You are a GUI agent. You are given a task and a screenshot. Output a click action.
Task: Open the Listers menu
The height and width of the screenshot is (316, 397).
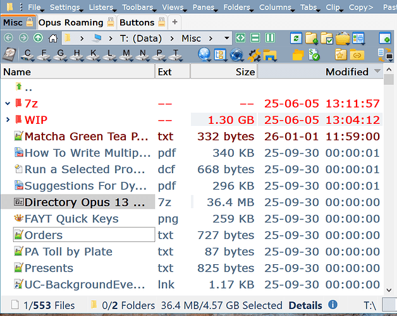pyautogui.click(x=102, y=7)
